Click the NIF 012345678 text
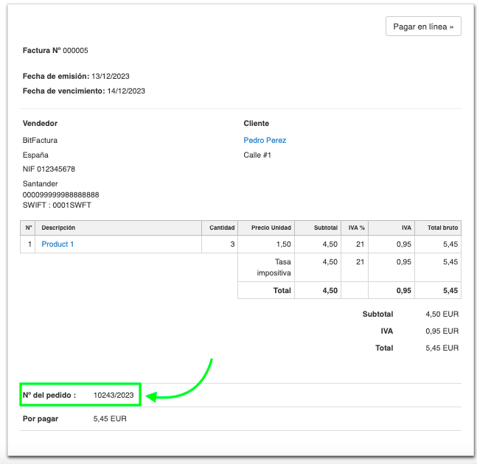 pyautogui.click(x=49, y=169)
